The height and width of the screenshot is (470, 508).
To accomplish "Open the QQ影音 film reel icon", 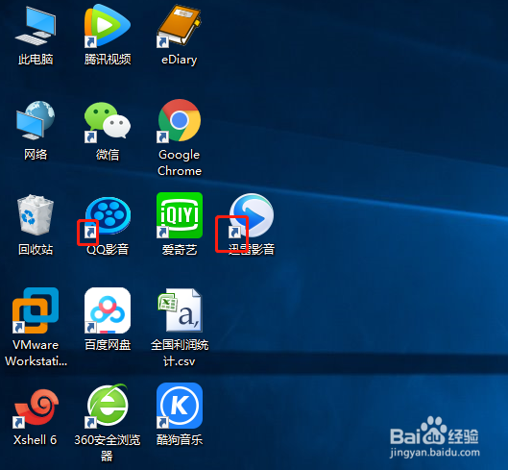I will coord(108,216).
